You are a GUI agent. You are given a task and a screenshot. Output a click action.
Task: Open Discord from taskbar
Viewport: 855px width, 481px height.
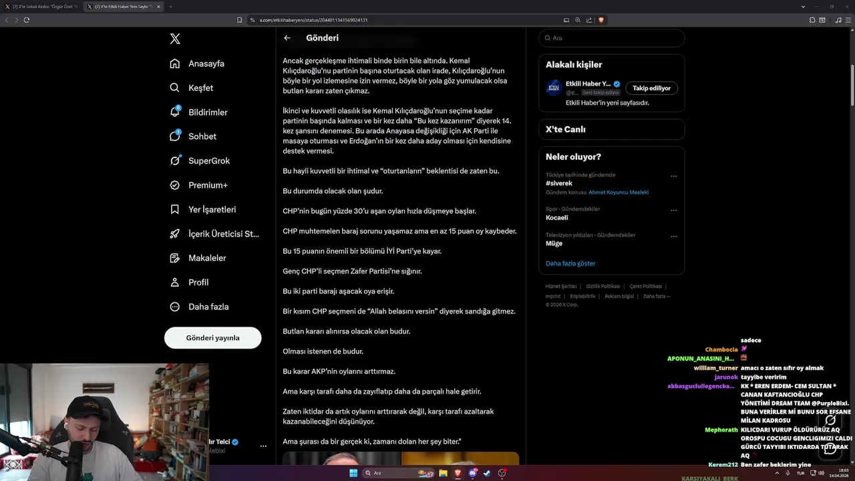coord(473,473)
